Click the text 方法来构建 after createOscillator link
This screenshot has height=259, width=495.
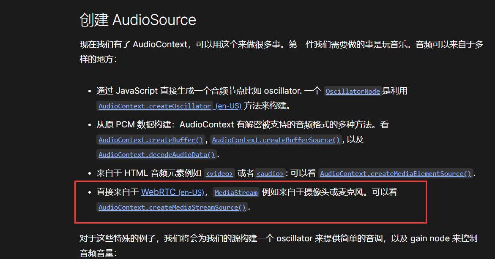point(265,106)
